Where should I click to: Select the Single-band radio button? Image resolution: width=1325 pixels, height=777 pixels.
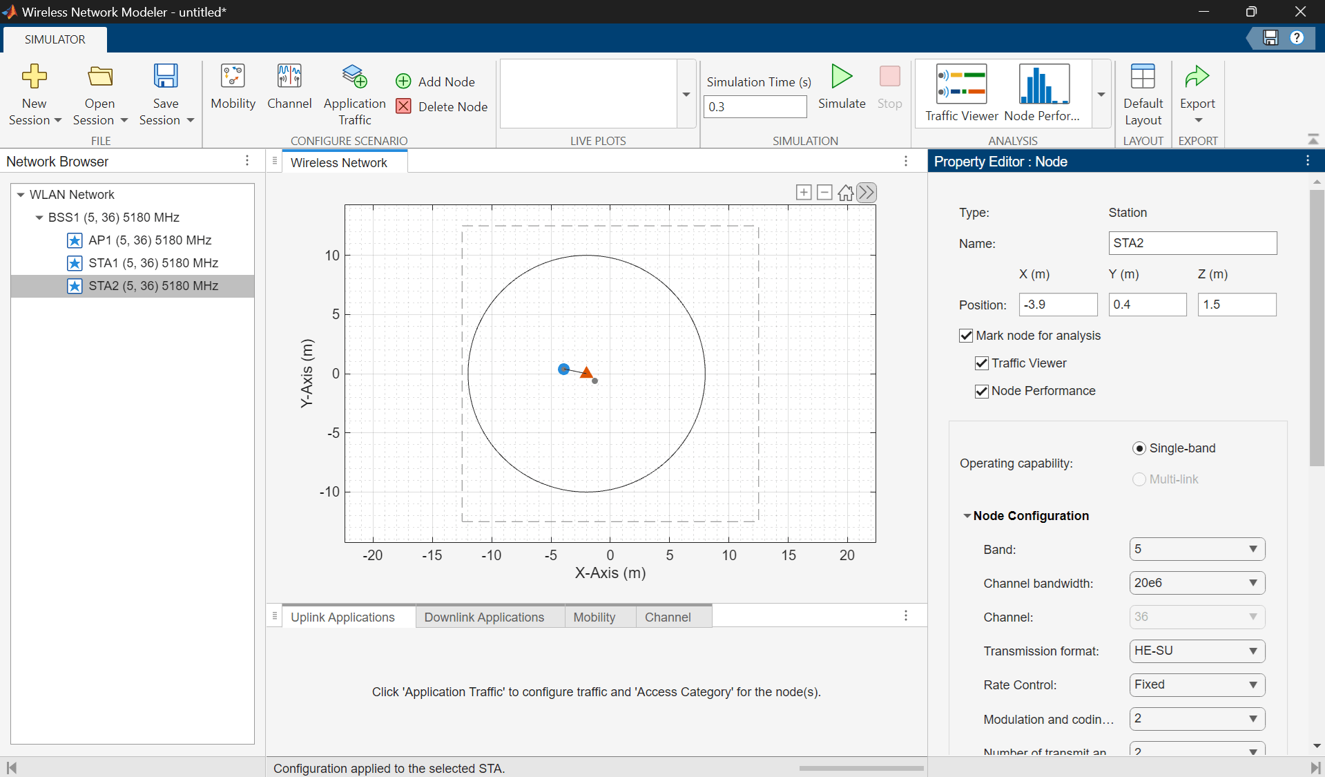(x=1139, y=449)
